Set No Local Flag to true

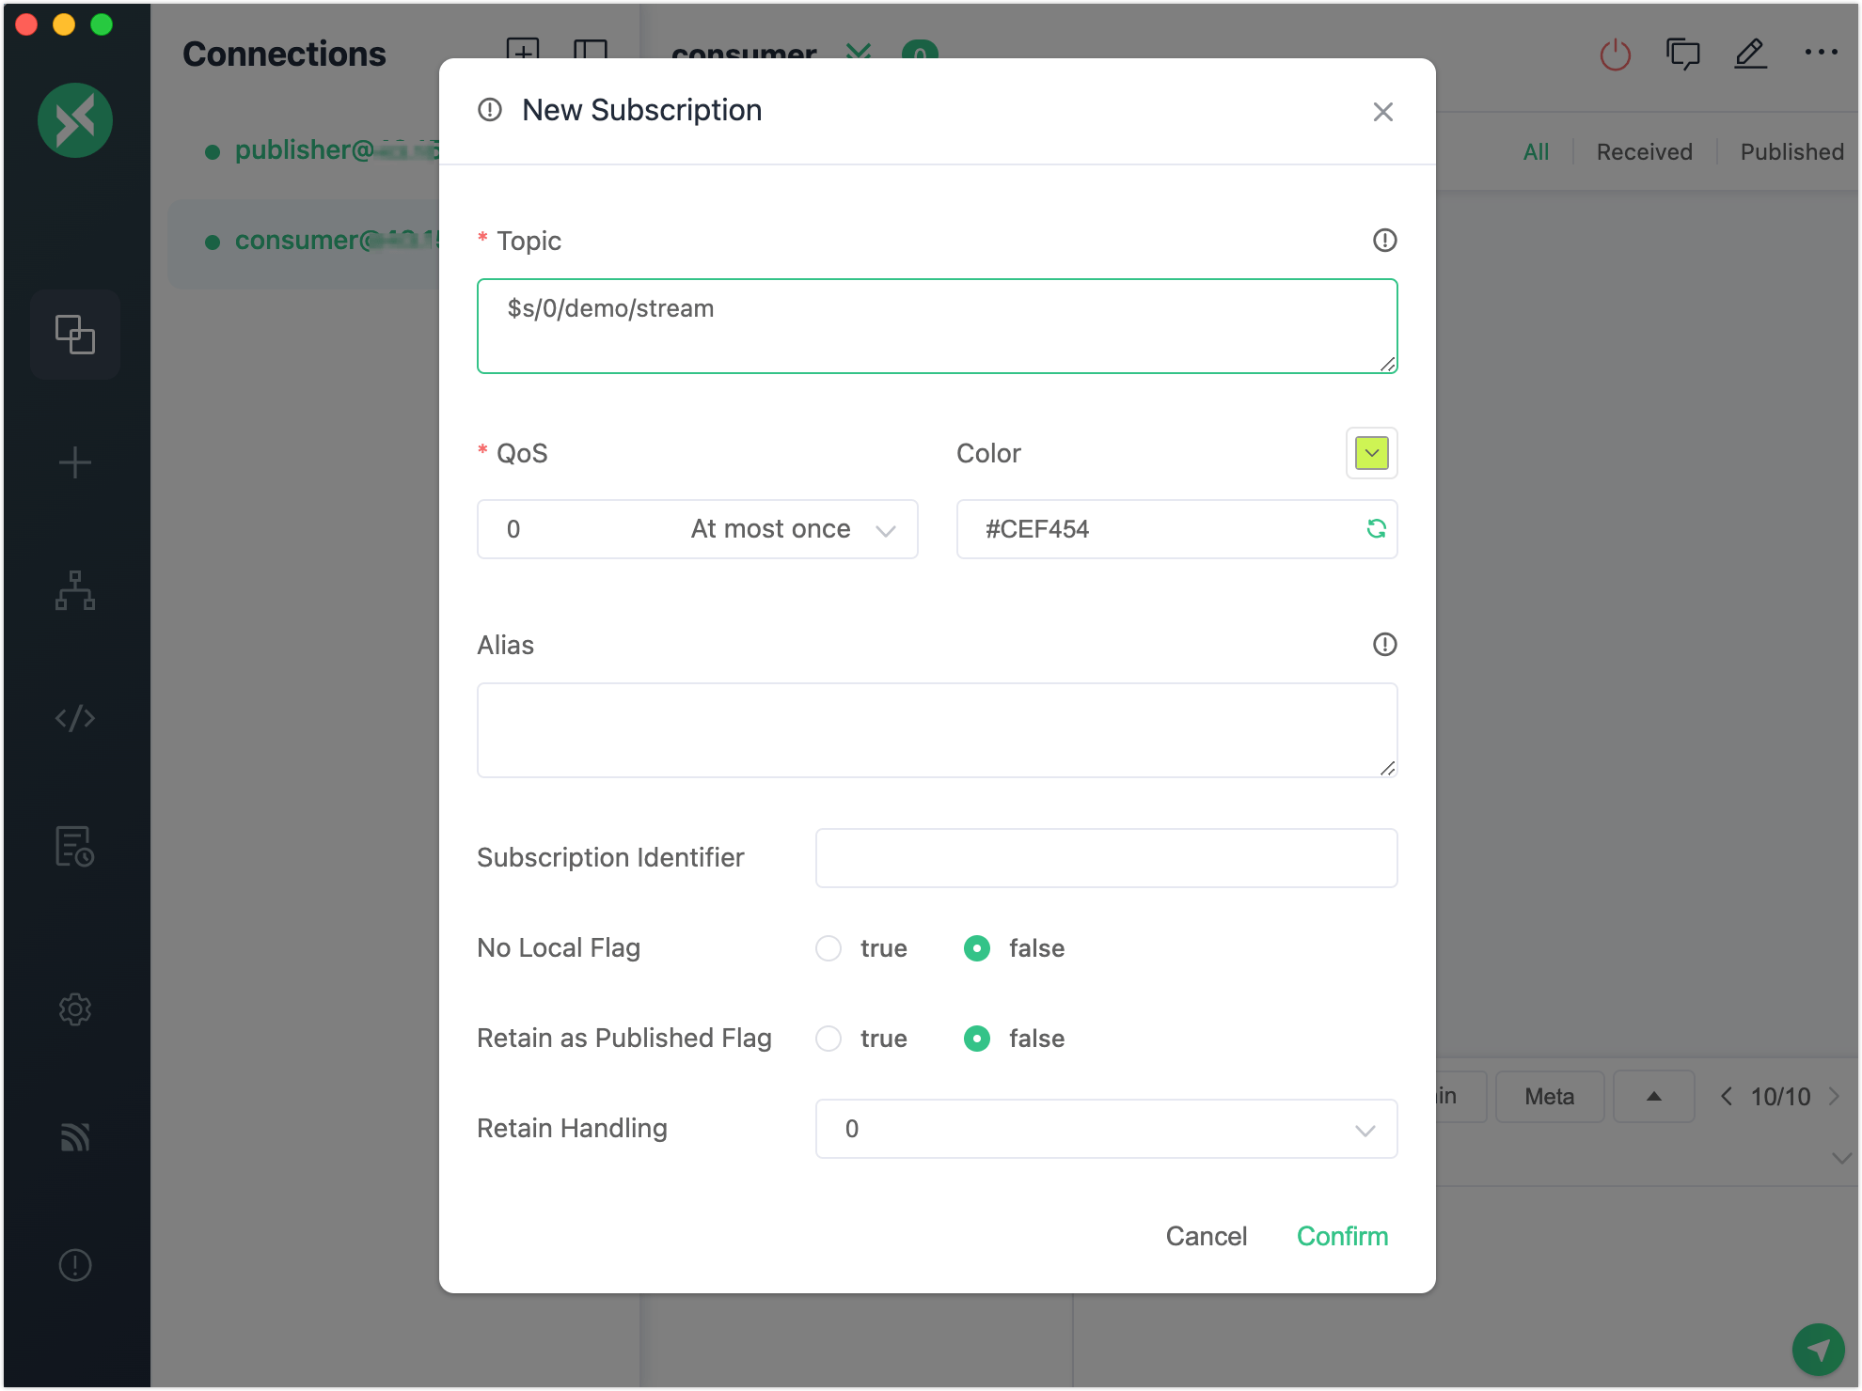828,948
